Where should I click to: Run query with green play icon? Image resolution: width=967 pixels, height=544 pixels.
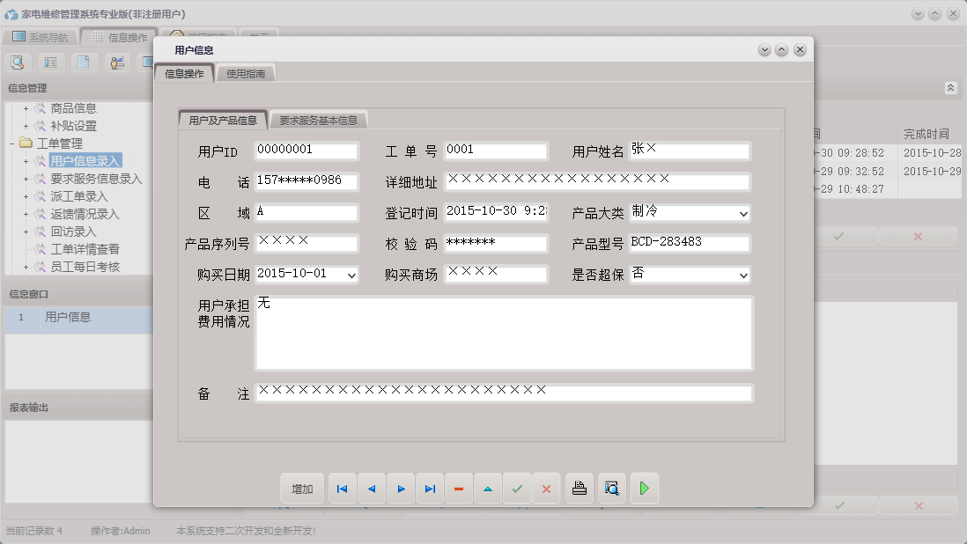[644, 488]
